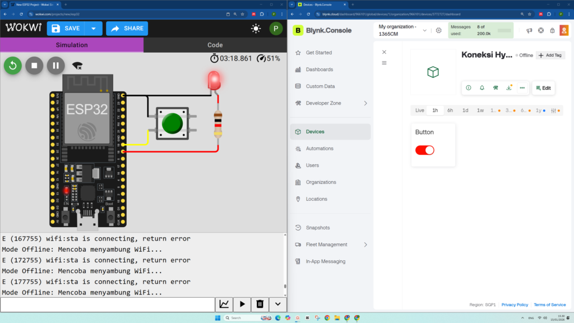574x323 pixels.
Task: Select the red LED component
Action: [x=214, y=81]
